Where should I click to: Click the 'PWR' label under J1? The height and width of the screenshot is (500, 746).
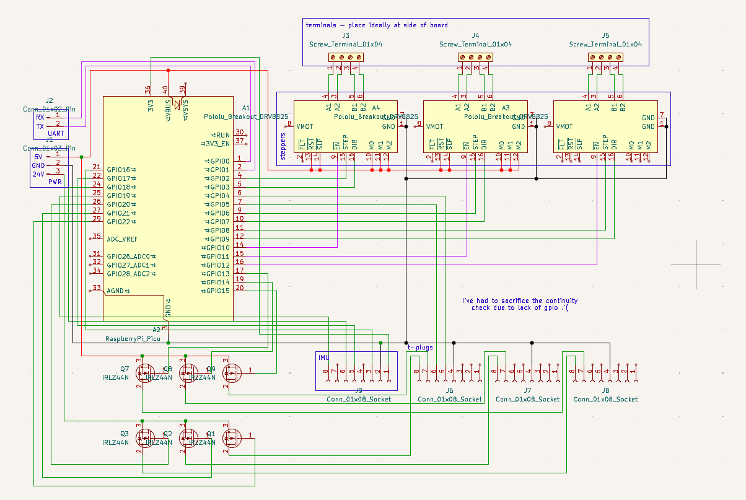tap(56, 182)
